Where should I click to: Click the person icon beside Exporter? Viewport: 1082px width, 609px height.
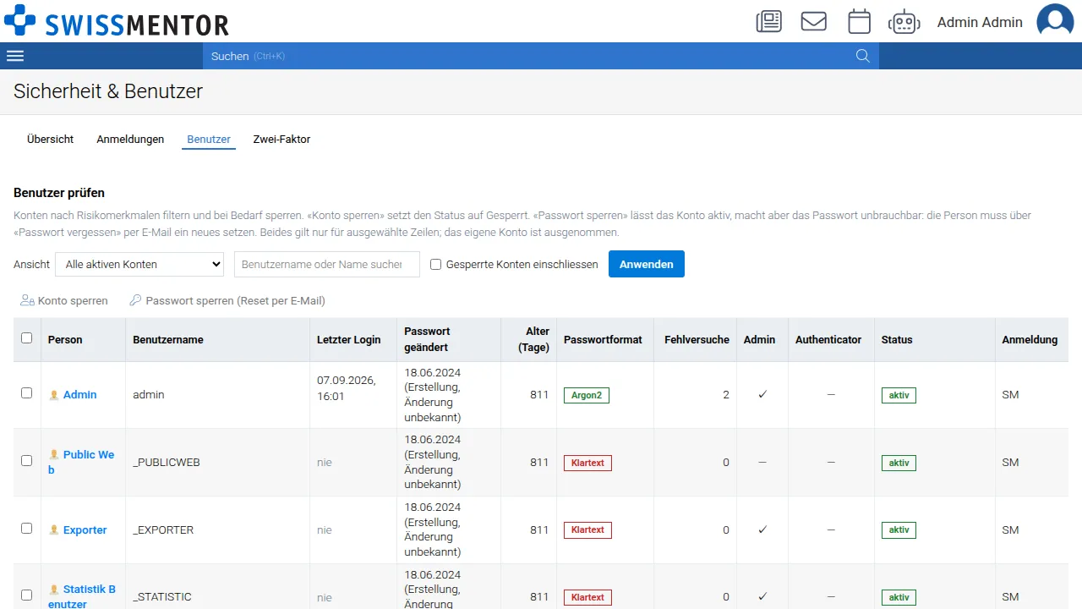click(x=54, y=530)
